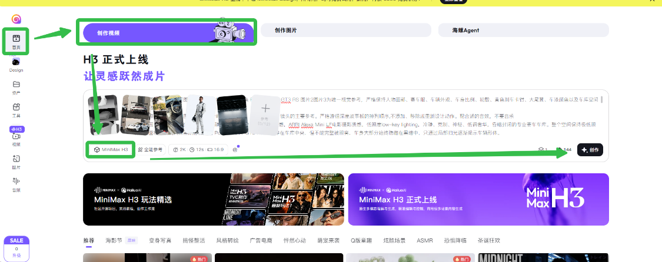Image resolution: width=662 pixels, height=262 pixels.
Task: Select the 搞怪整活 category tab
Action: click(194, 240)
